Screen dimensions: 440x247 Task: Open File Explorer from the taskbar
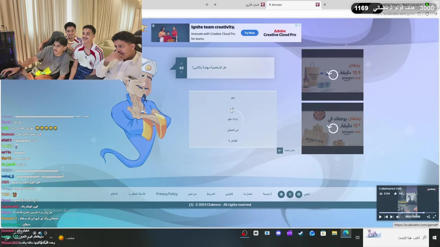pyautogui.click(x=334, y=233)
